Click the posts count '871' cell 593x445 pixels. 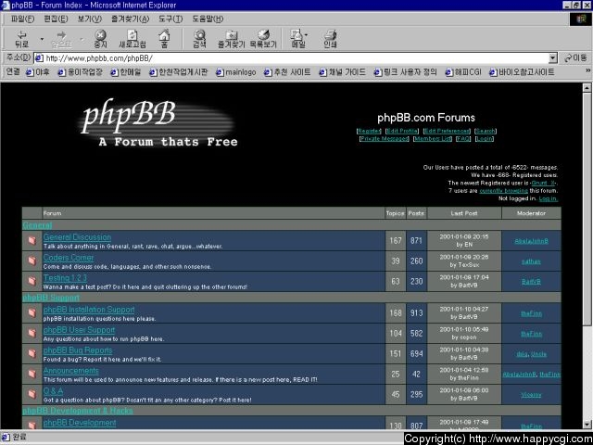(x=416, y=241)
